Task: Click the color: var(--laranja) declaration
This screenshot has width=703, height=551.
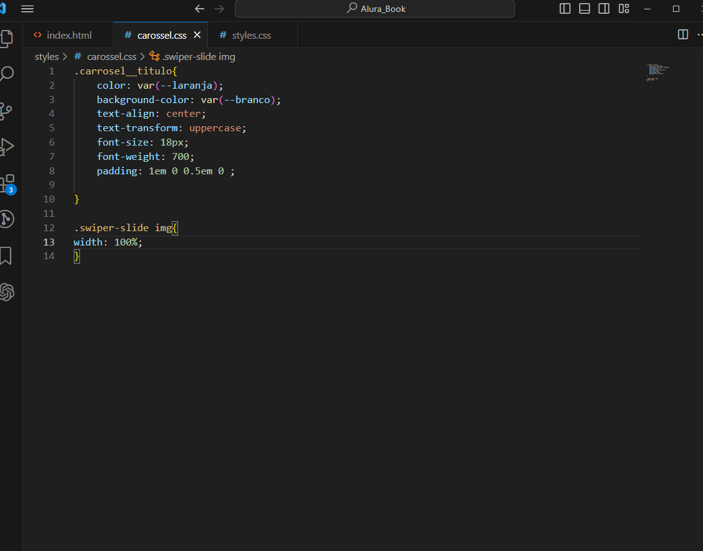Action: 159,85
